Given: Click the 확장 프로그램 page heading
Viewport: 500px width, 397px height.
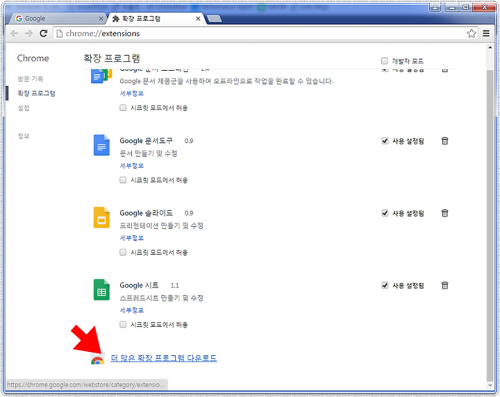Looking at the screenshot, I should (x=112, y=58).
